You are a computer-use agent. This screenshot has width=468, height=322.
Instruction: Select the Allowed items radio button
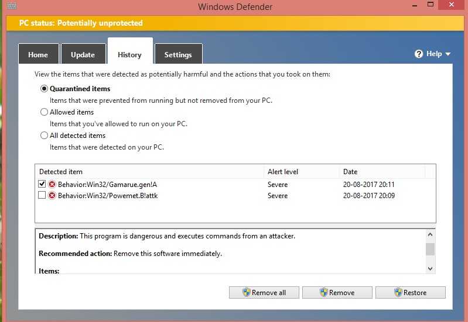coord(44,112)
